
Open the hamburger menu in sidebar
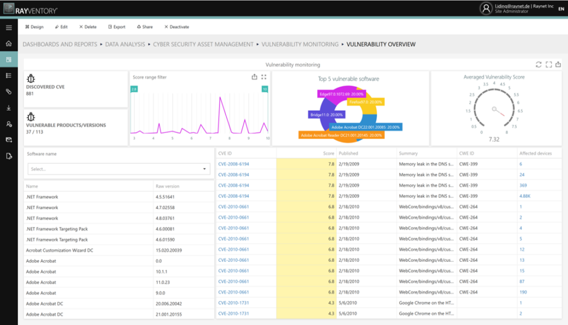pyautogui.click(x=9, y=28)
